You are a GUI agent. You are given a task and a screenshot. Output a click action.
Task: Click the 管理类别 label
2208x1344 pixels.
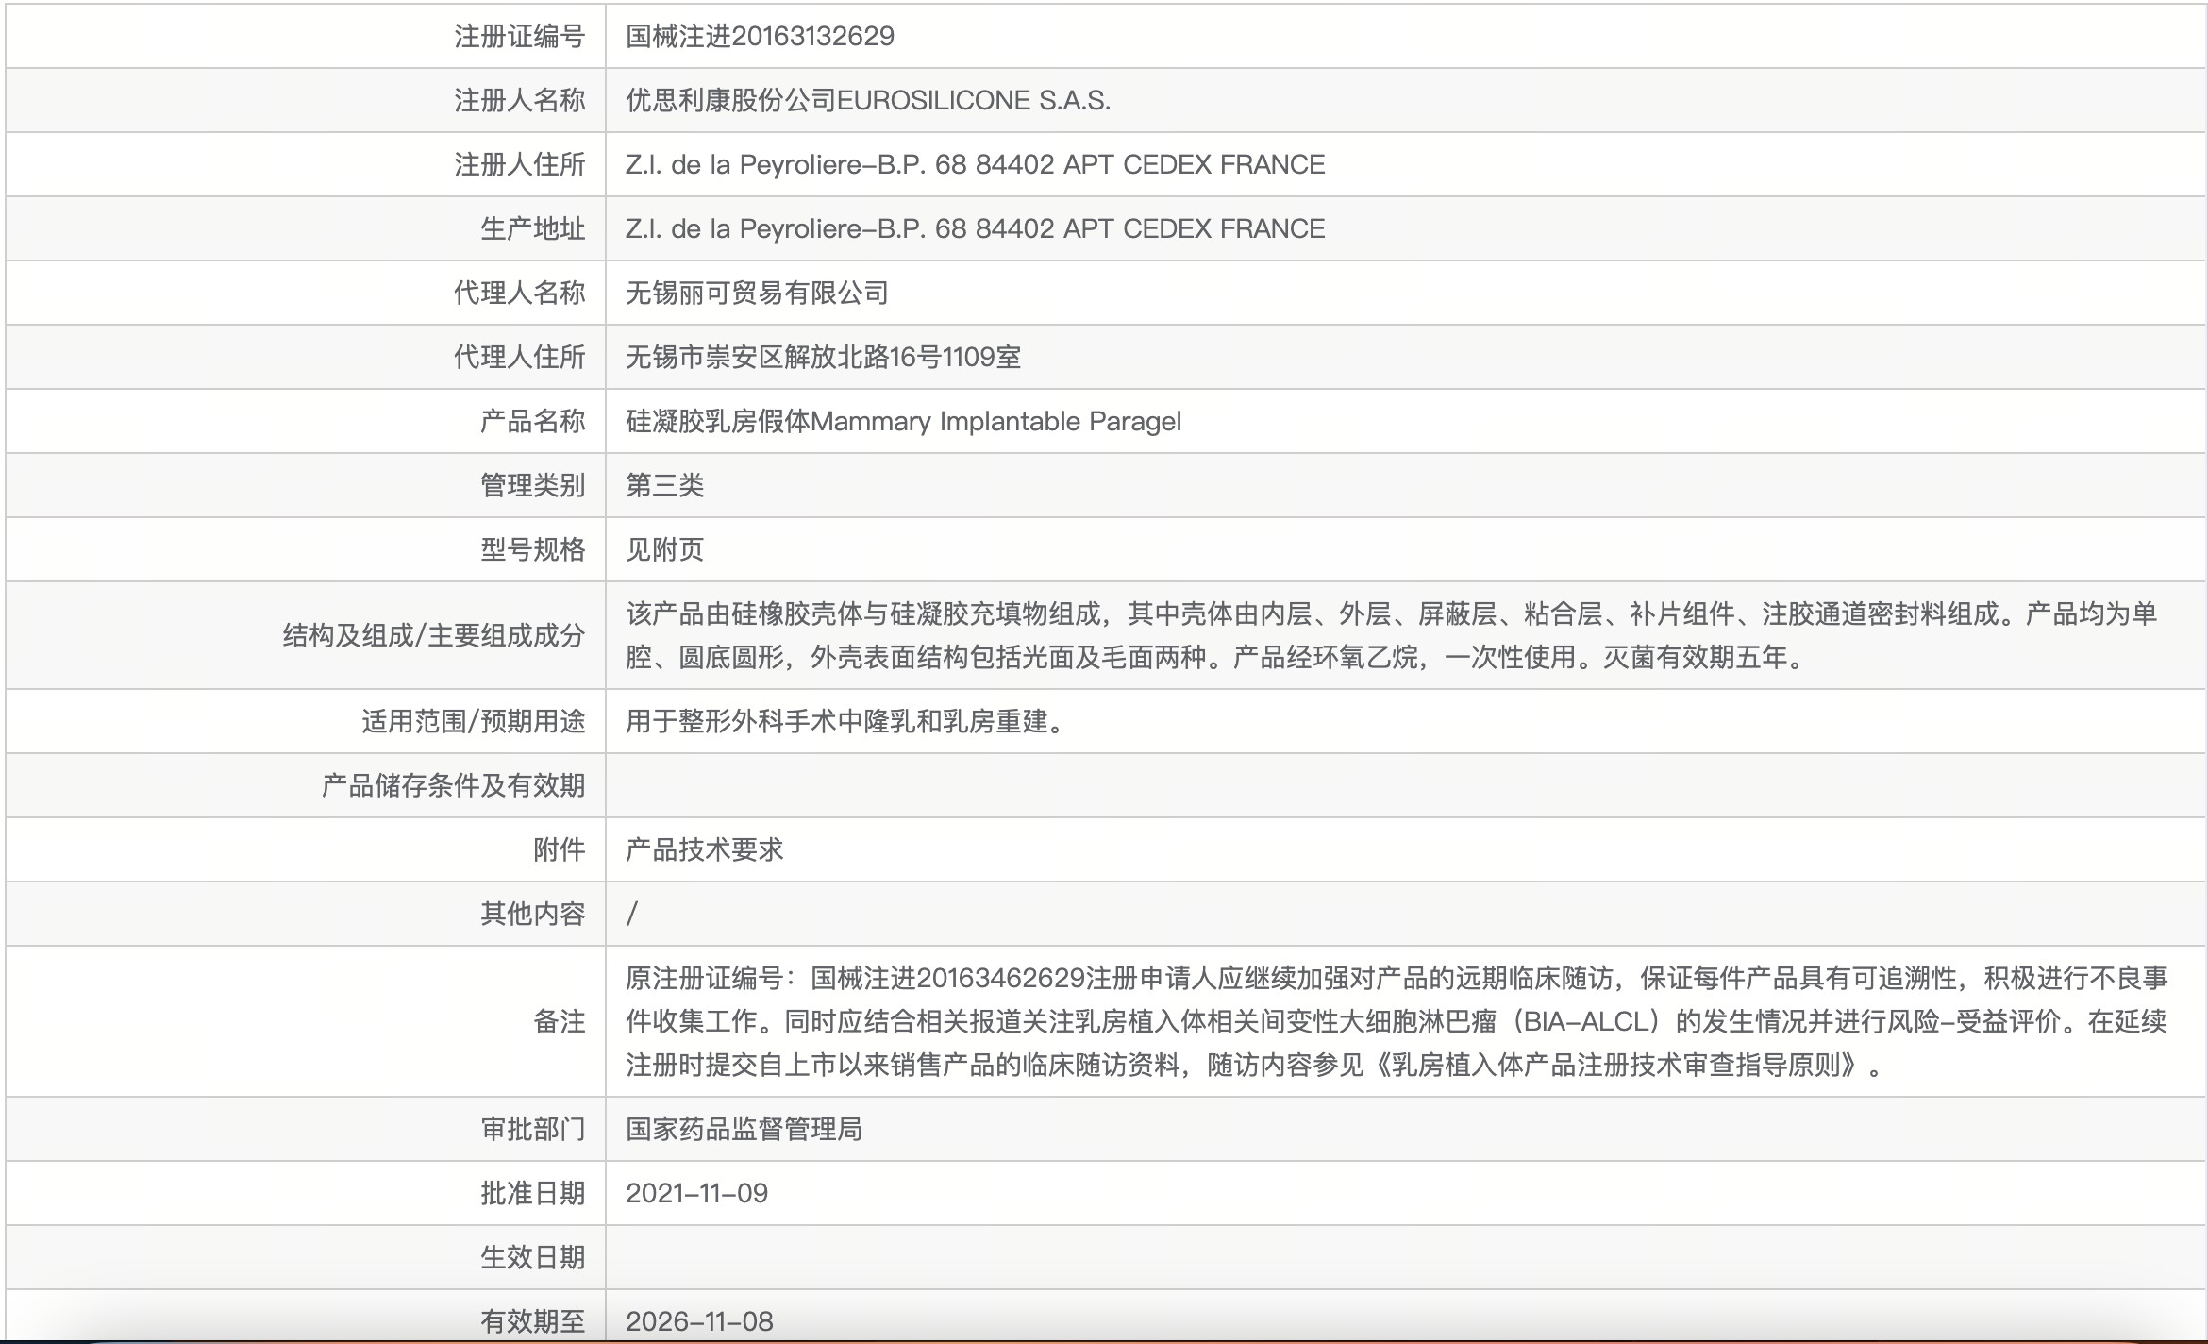tap(533, 485)
